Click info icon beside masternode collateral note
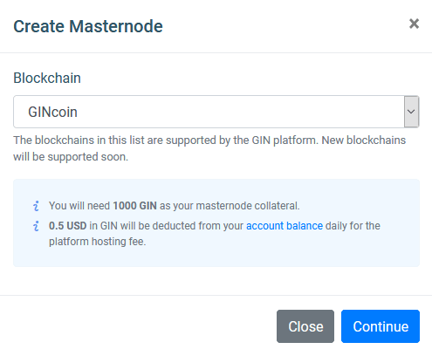432x356 pixels. (x=36, y=206)
